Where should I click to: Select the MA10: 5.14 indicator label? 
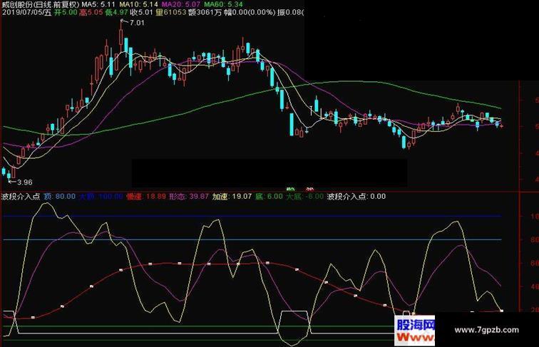tap(138, 4)
